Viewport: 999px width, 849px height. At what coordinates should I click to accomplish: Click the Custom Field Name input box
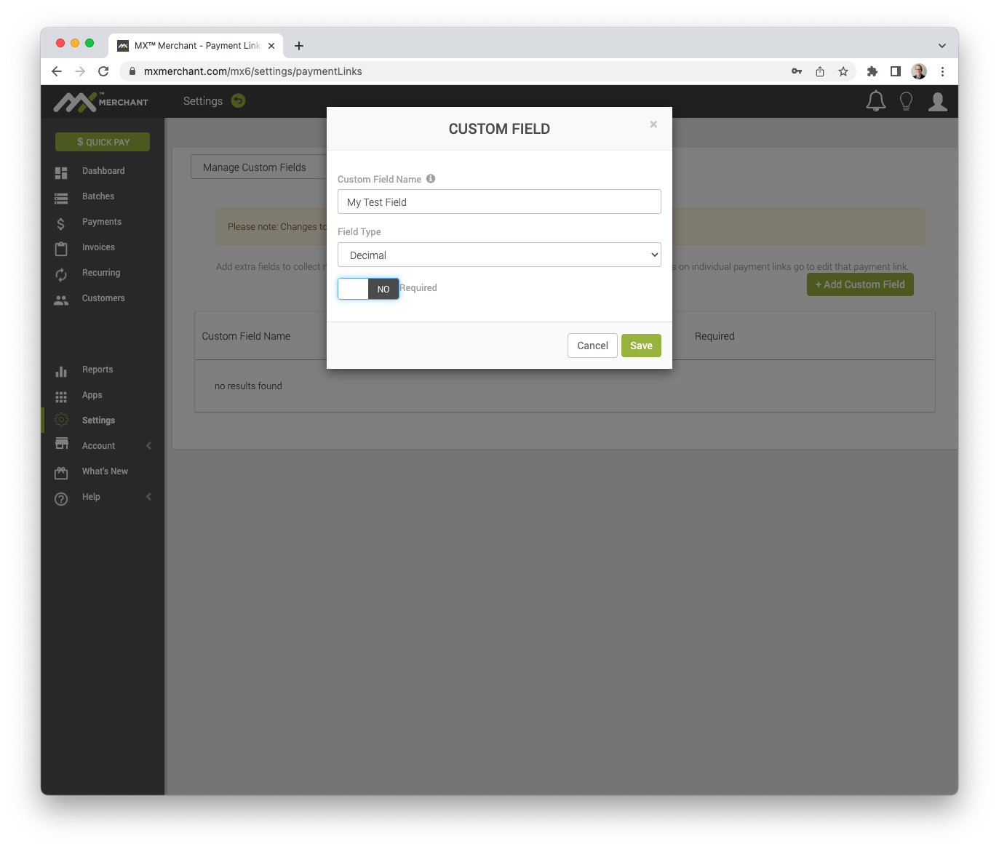pos(499,202)
